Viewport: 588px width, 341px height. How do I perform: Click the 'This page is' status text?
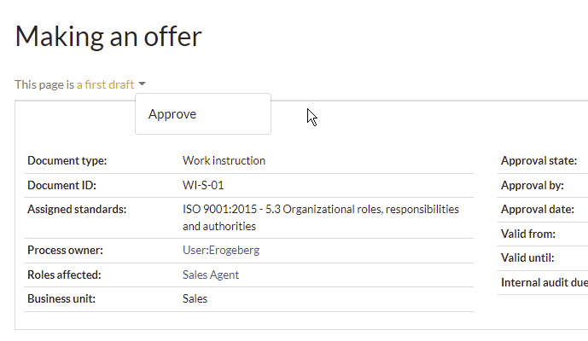point(44,84)
